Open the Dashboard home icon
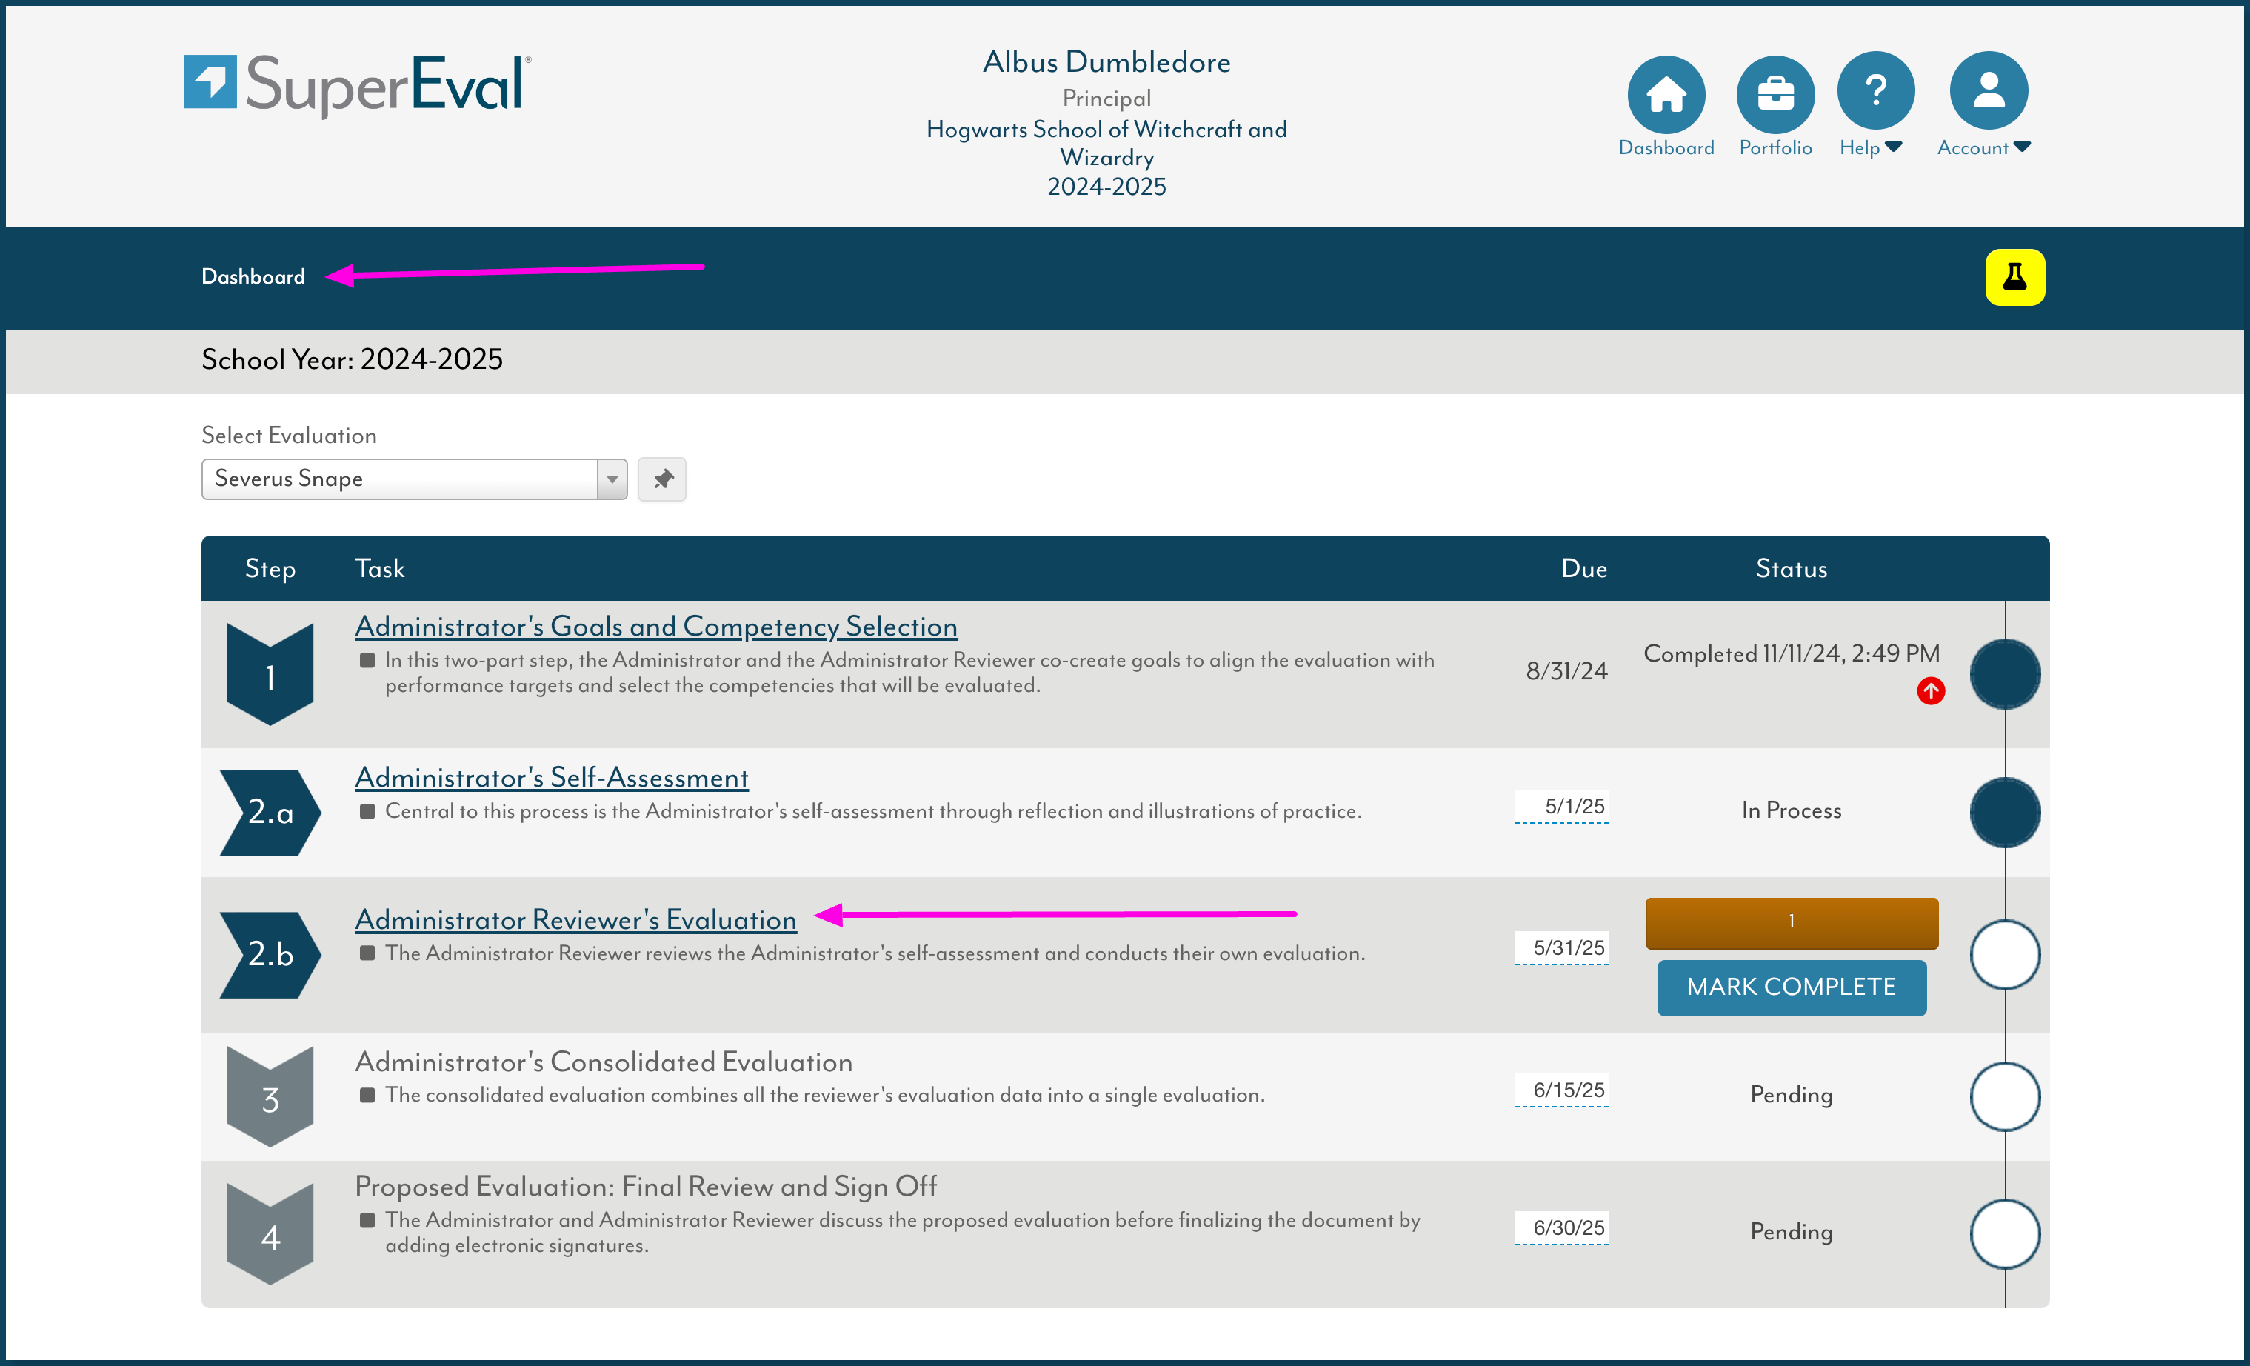Screen dimensions: 2250x1366 pos(1666,93)
